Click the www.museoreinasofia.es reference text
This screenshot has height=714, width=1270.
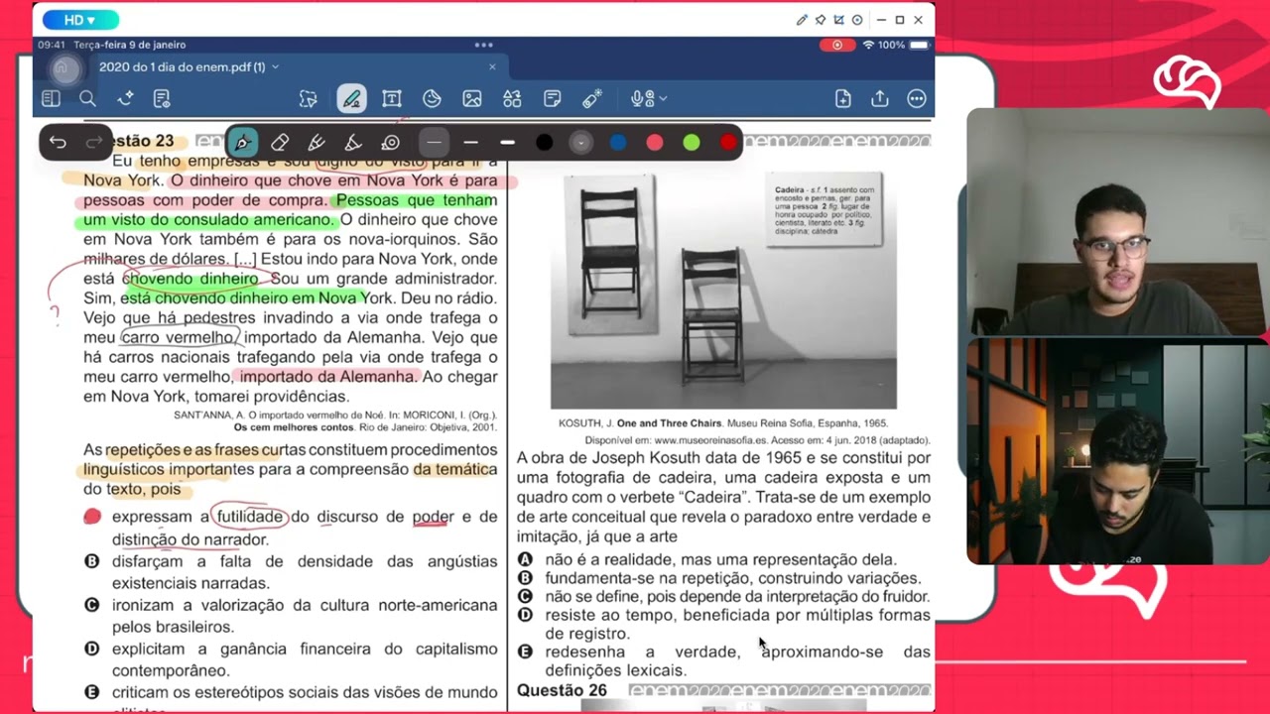coord(710,439)
